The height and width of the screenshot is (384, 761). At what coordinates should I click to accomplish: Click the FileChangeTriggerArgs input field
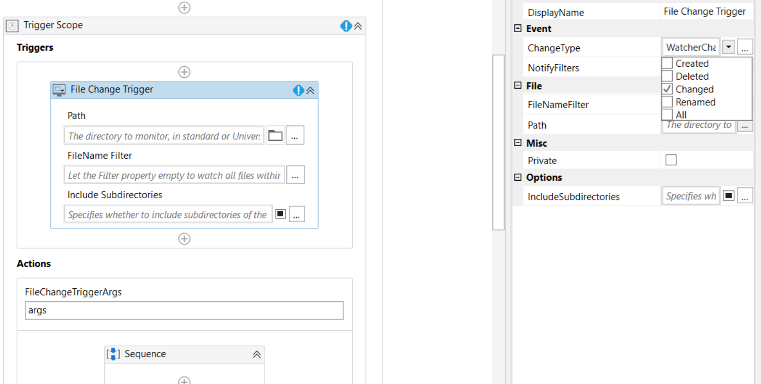[x=184, y=310]
